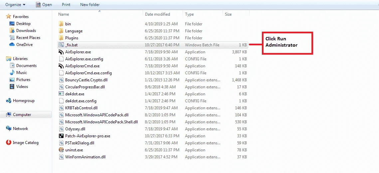
Task: Click the "3/29/2017 4:52 PM" date cell
Action: point(161,157)
